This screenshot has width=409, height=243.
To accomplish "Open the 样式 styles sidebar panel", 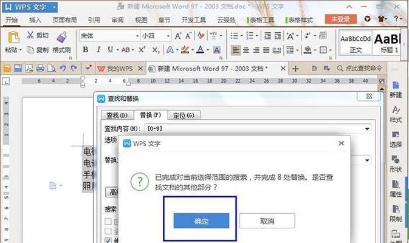I will tap(396, 114).
